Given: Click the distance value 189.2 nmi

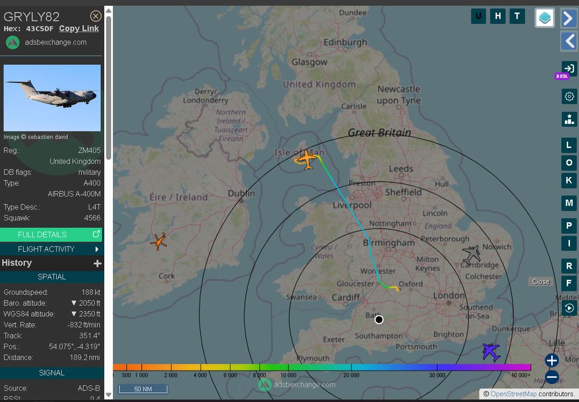Looking at the screenshot, I should [x=85, y=357].
